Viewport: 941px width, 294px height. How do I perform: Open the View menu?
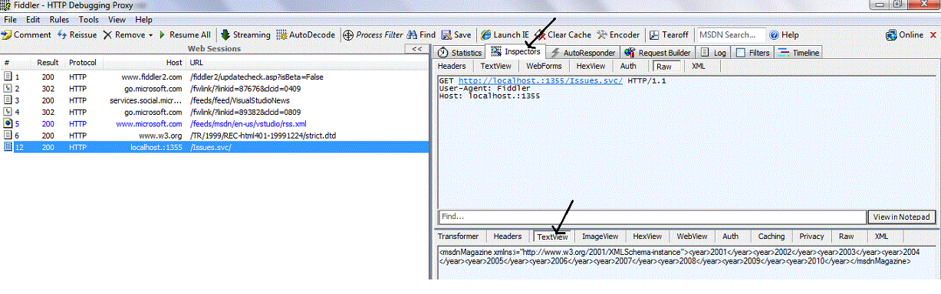tap(117, 19)
